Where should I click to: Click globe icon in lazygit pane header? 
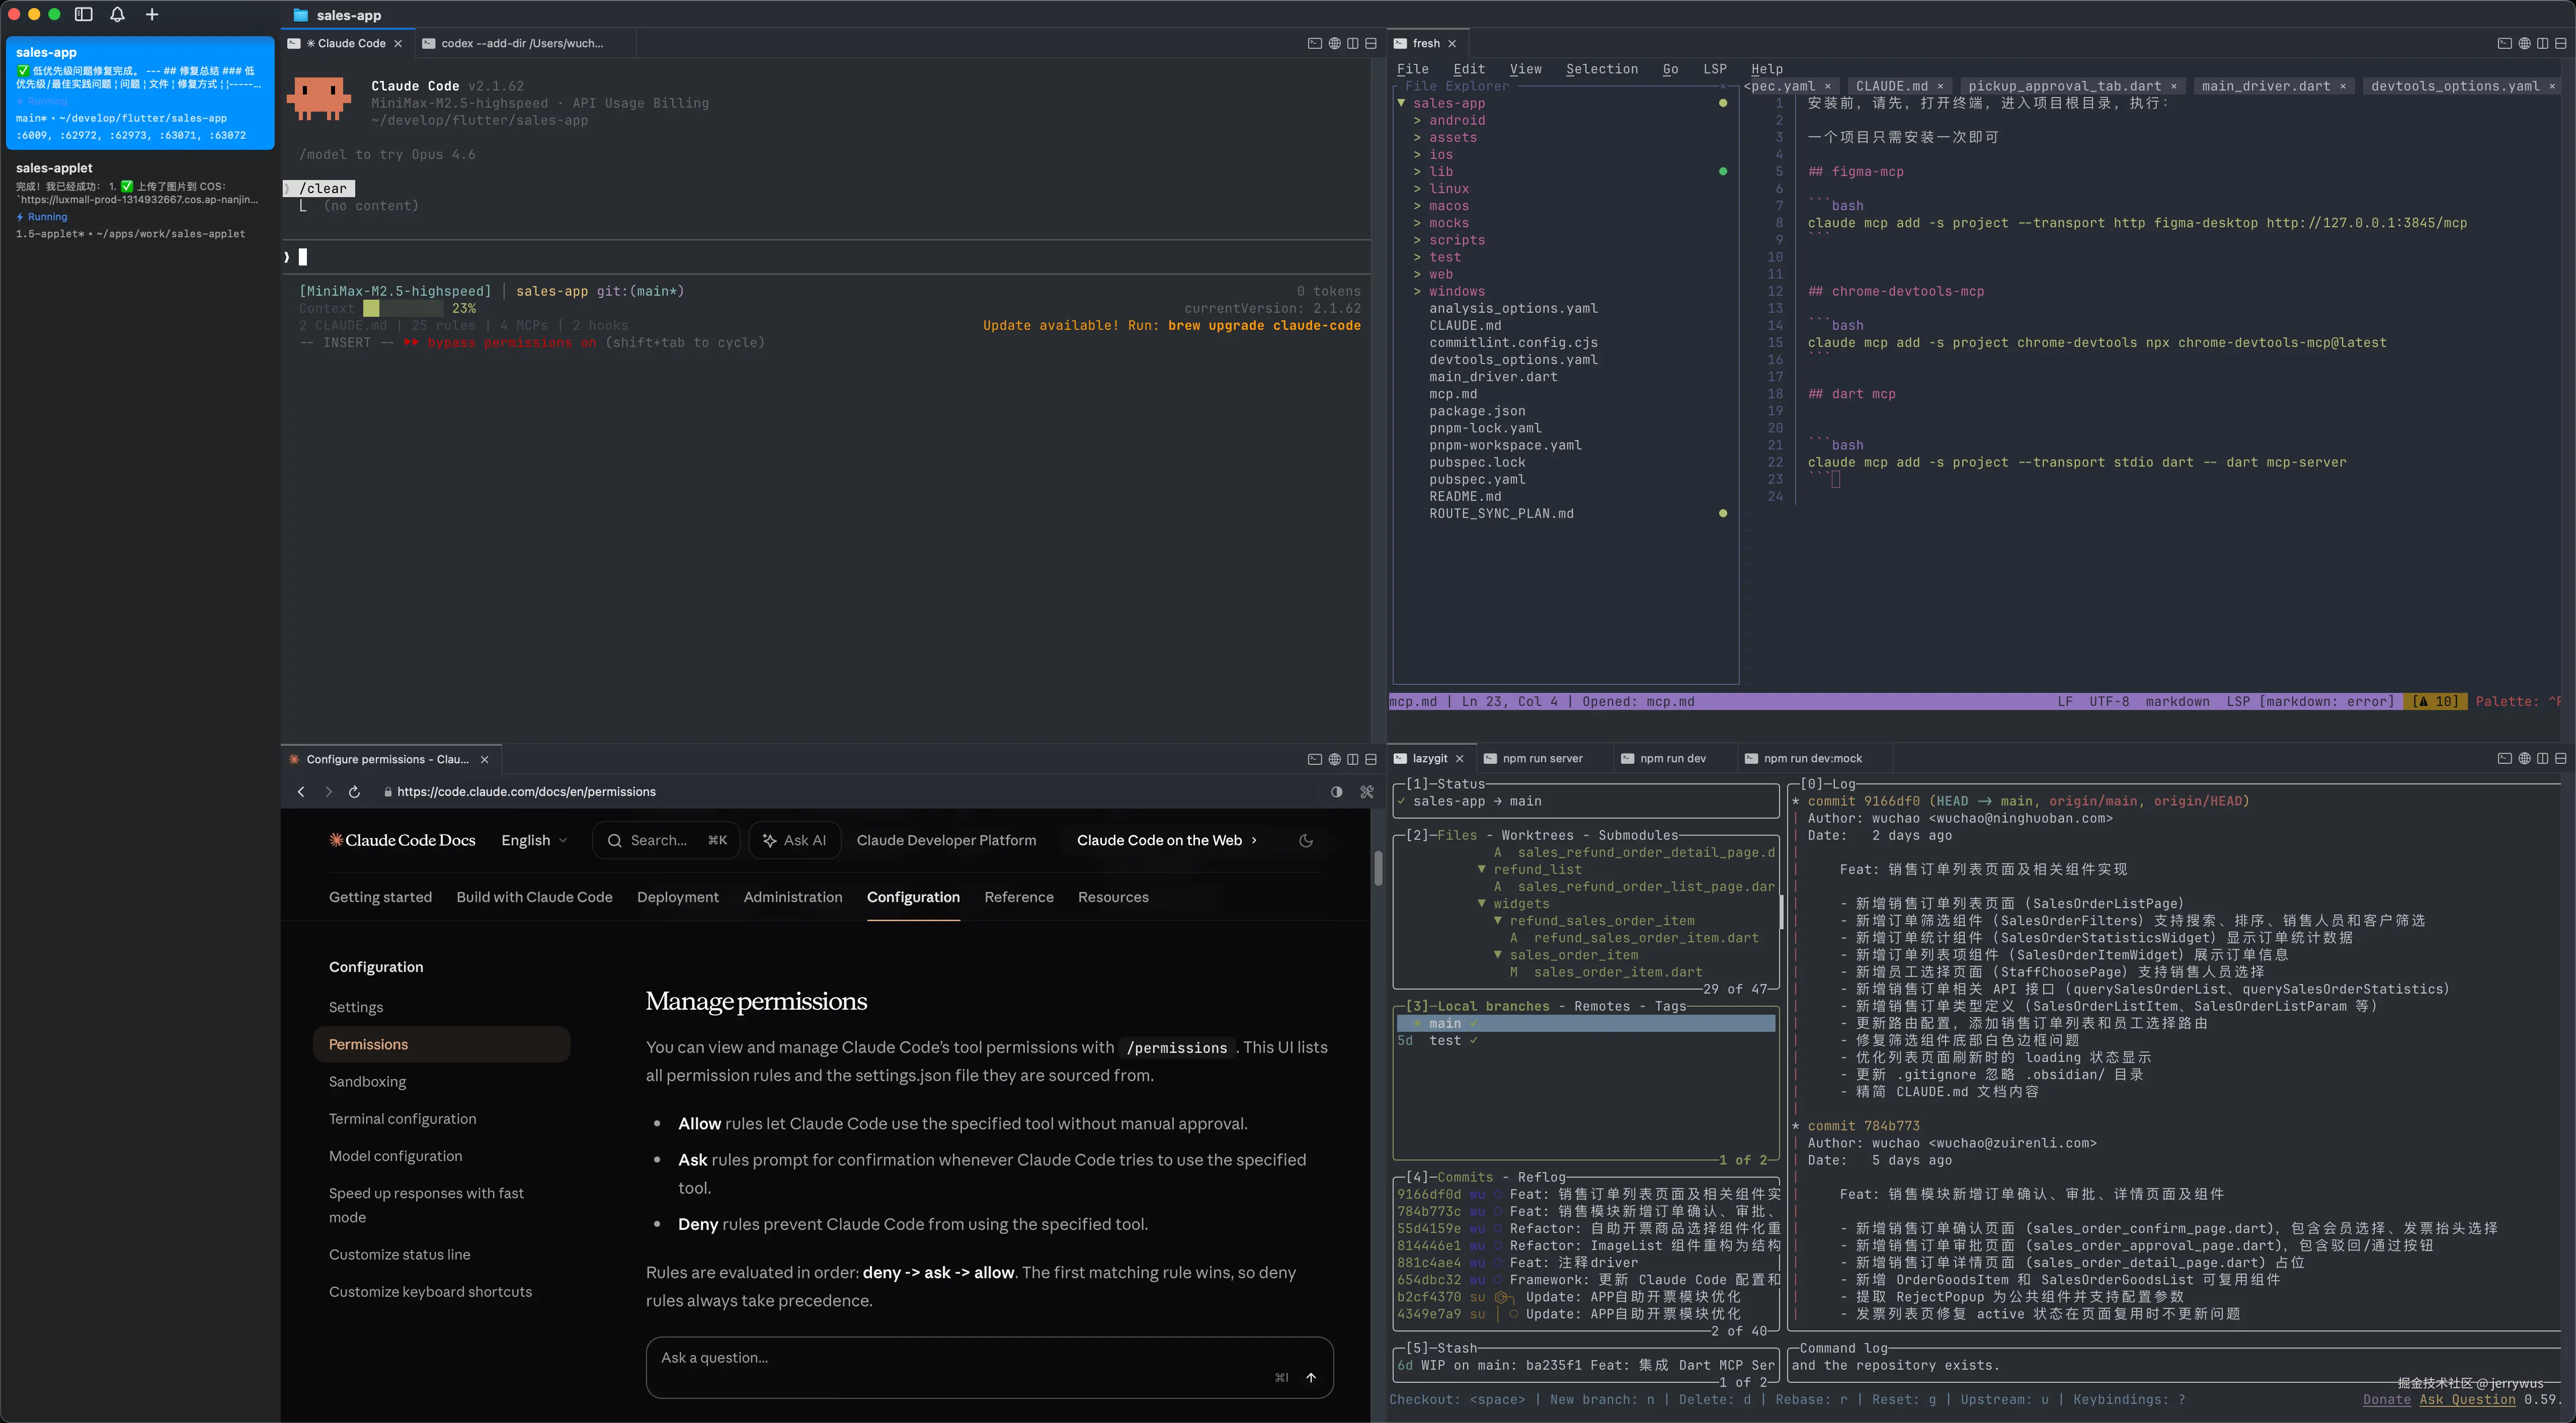(x=2524, y=758)
